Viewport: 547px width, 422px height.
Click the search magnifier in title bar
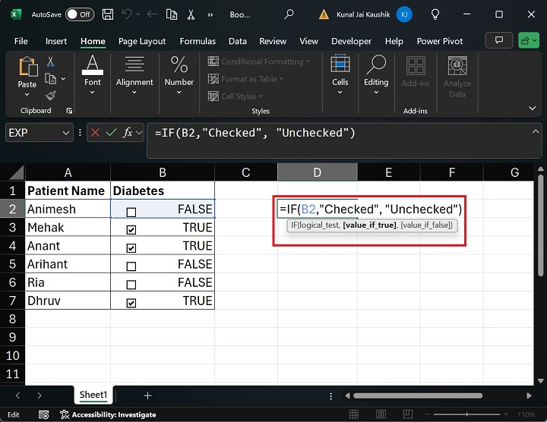(x=289, y=14)
